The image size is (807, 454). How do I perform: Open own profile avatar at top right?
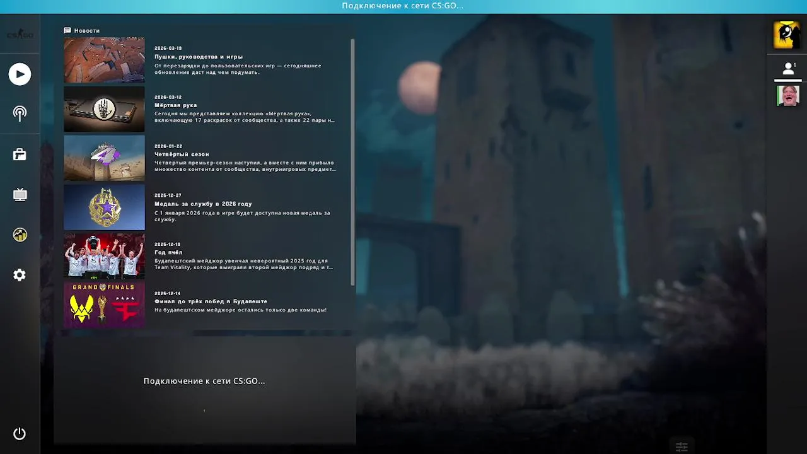point(787,35)
